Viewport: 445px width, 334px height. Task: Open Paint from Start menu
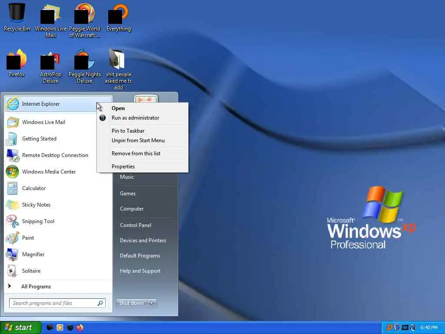[58, 238]
